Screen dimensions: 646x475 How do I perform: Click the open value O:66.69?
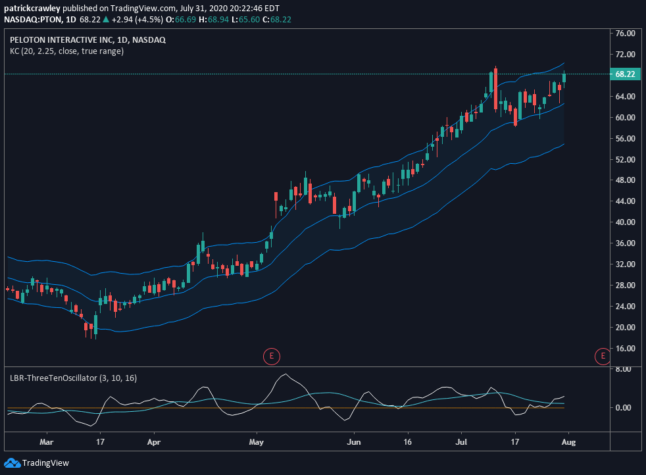click(181, 19)
